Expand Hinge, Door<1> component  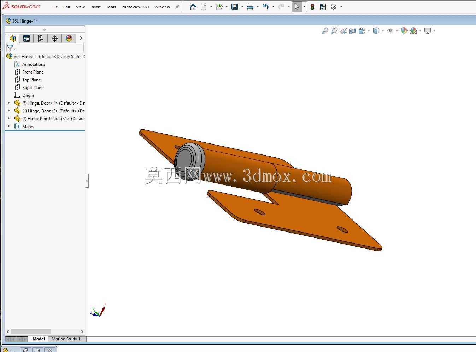(9, 103)
